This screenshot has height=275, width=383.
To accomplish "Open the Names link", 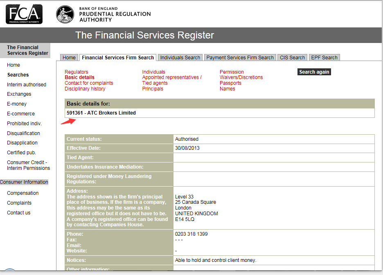I will [227, 89].
